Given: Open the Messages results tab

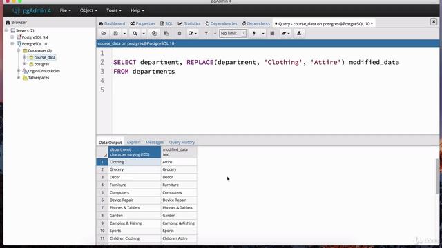Looking at the screenshot, I should click(155, 142).
